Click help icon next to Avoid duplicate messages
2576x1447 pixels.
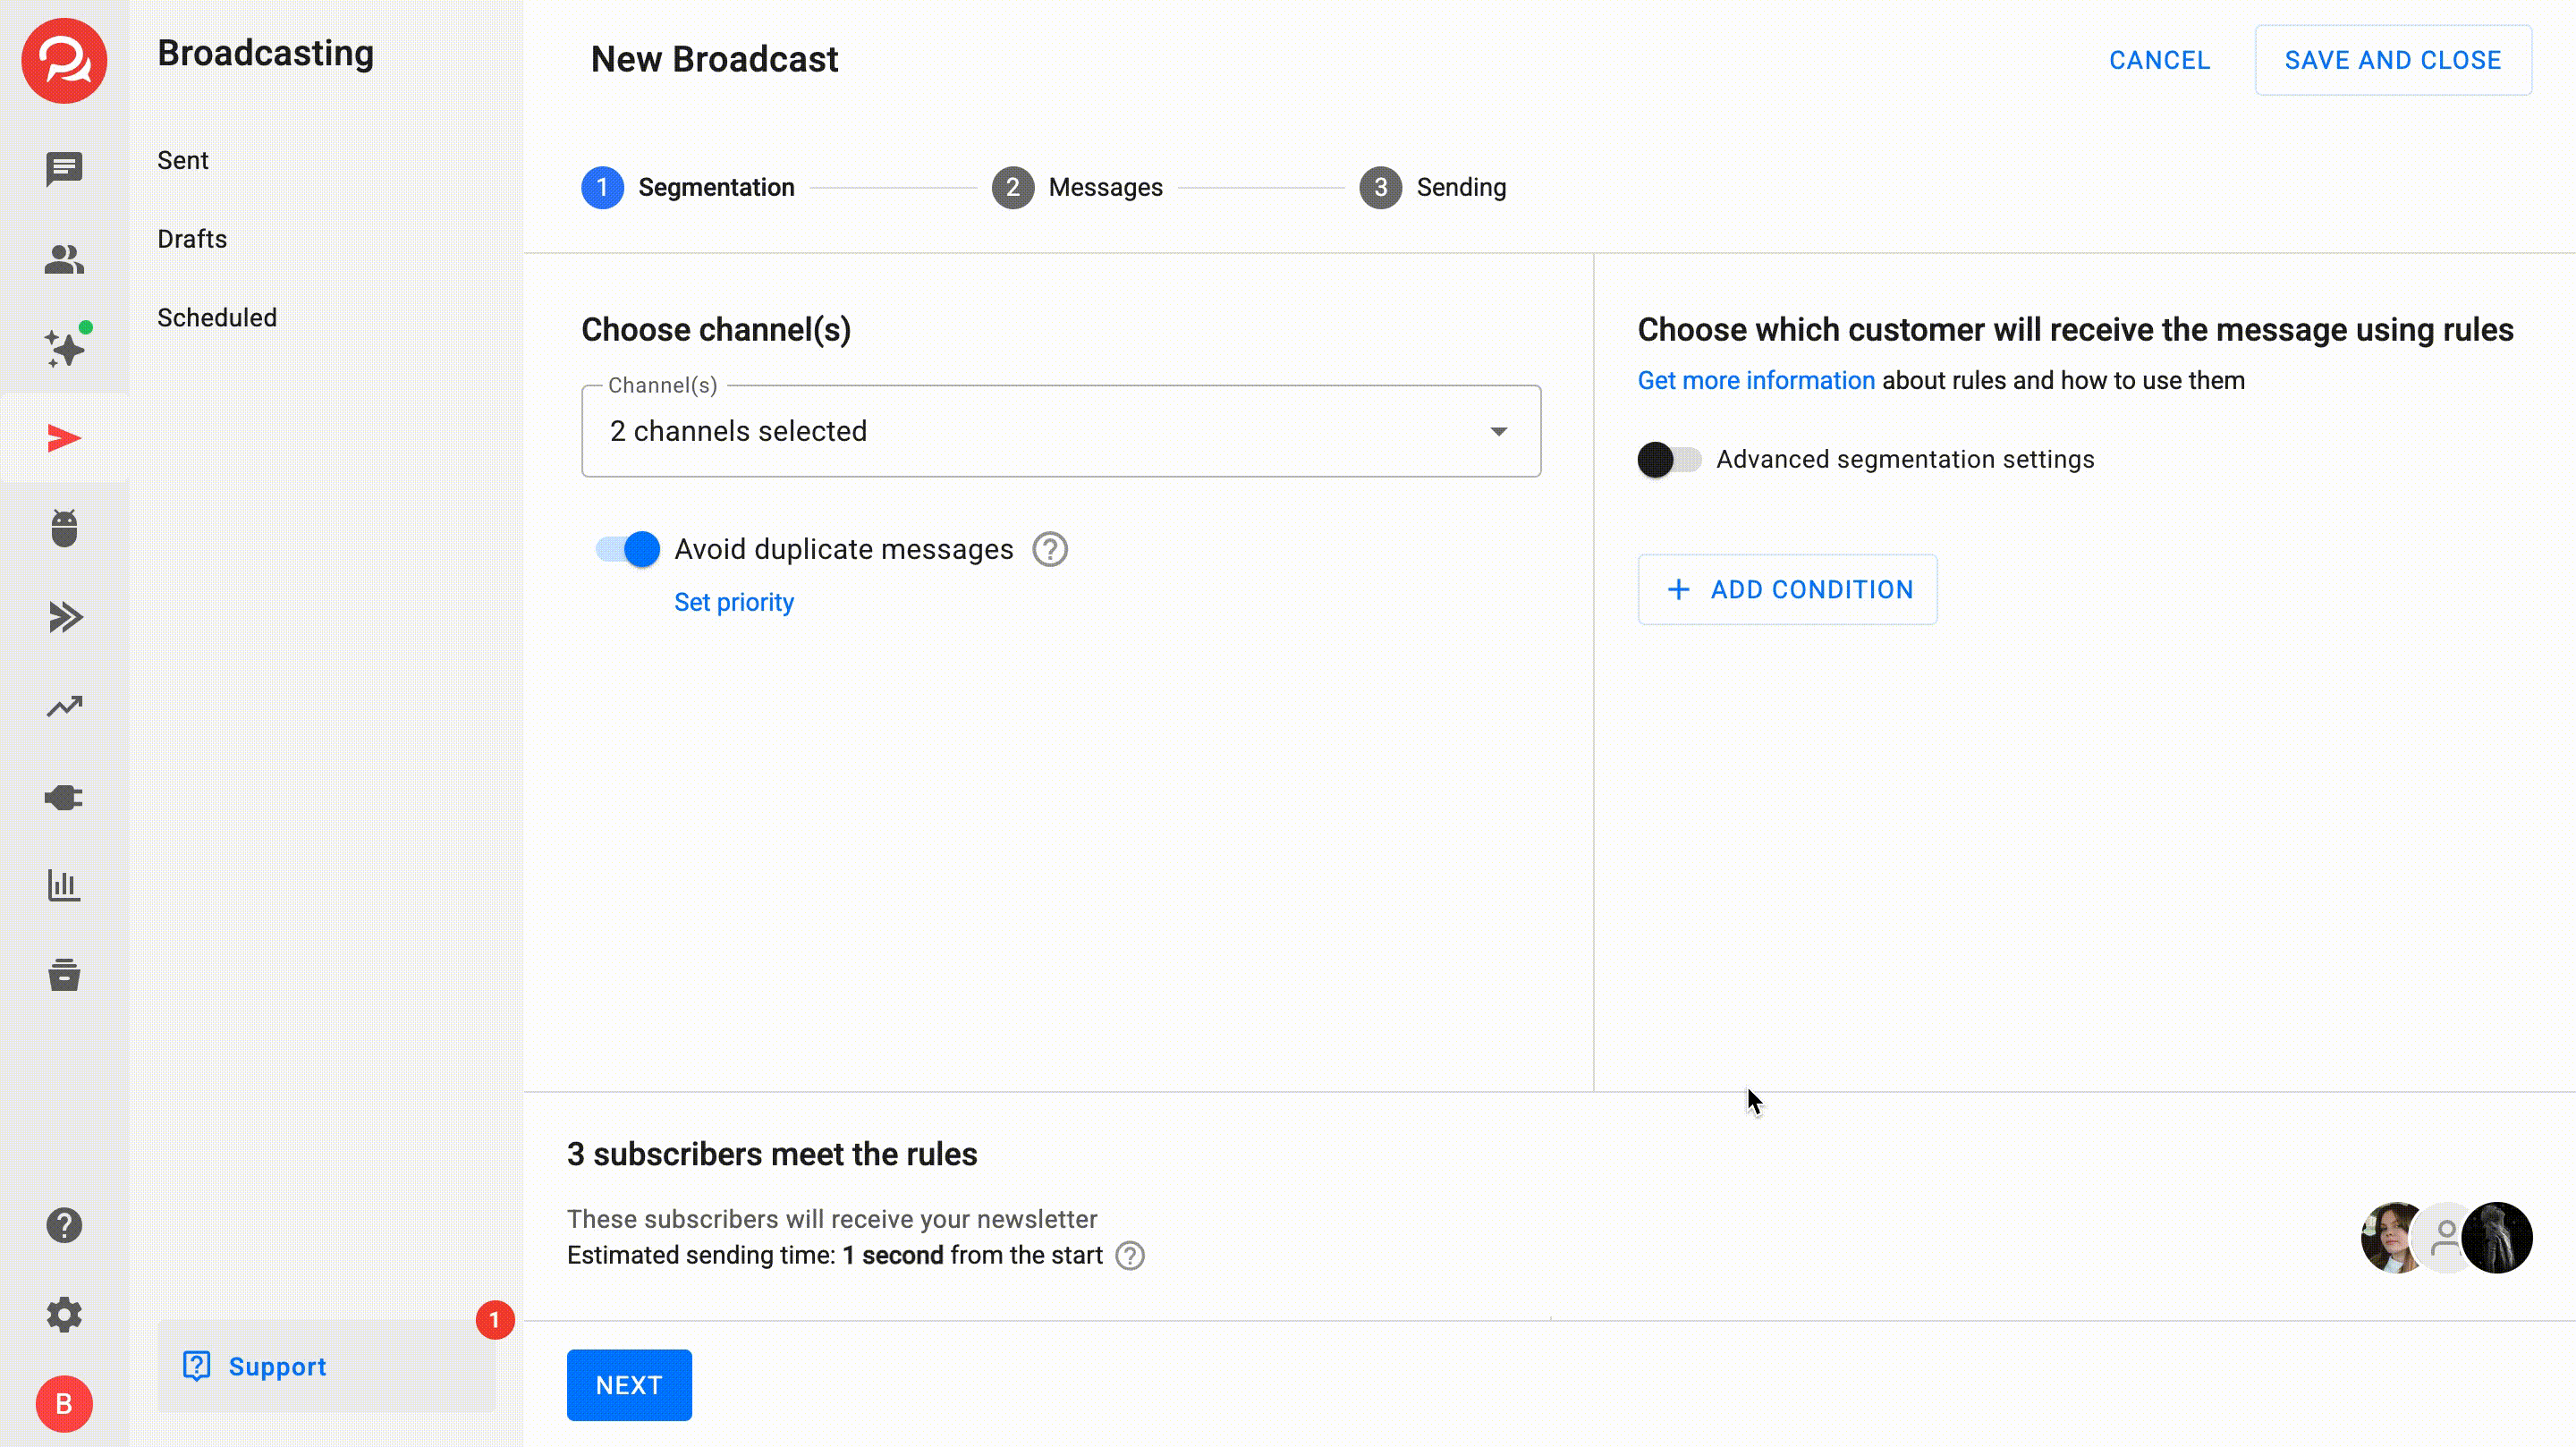pyautogui.click(x=1050, y=549)
